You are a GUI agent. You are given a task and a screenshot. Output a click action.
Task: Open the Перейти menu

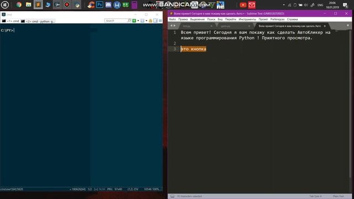(x=231, y=19)
